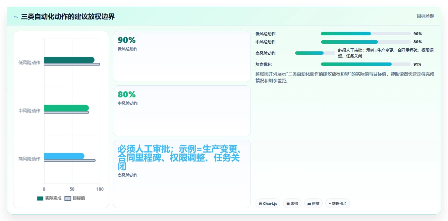Click the 进度 tag button
Screen dimensions: 448x221
[x=313, y=204]
